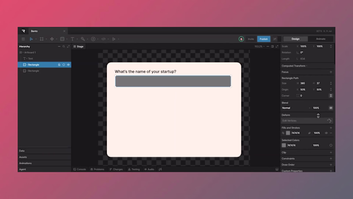Click the Stage fullscreen arrows icon
353x199 pixels.
tap(277, 46)
